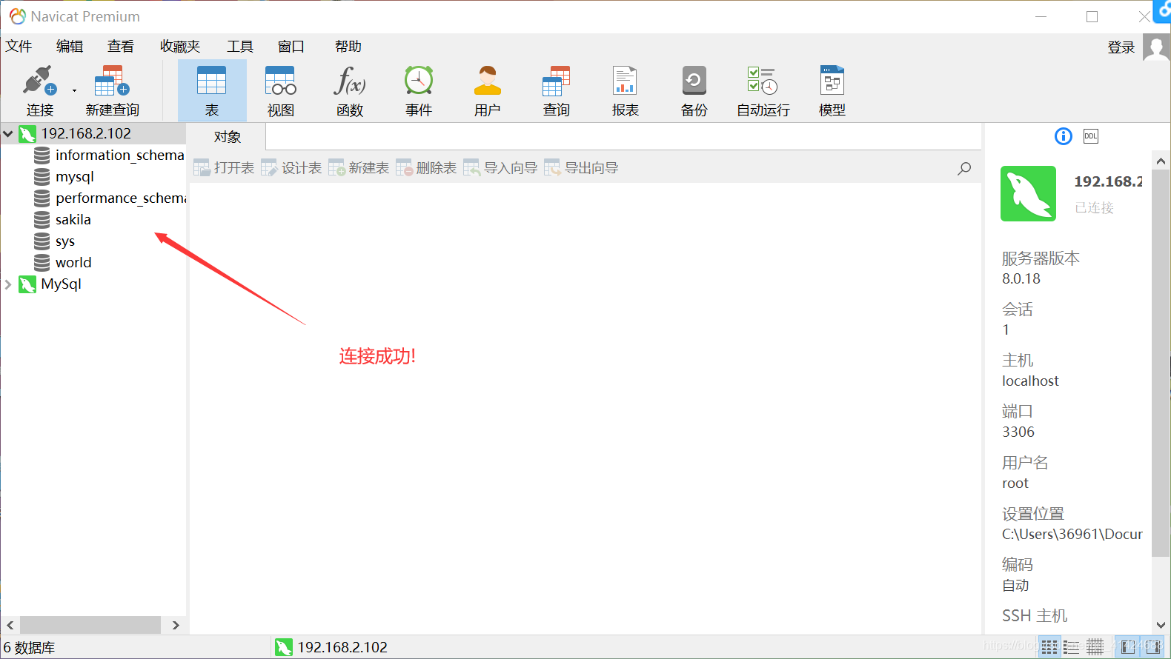Click the tree horizontal scrollbar thumb

pyautogui.click(x=90, y=625)
